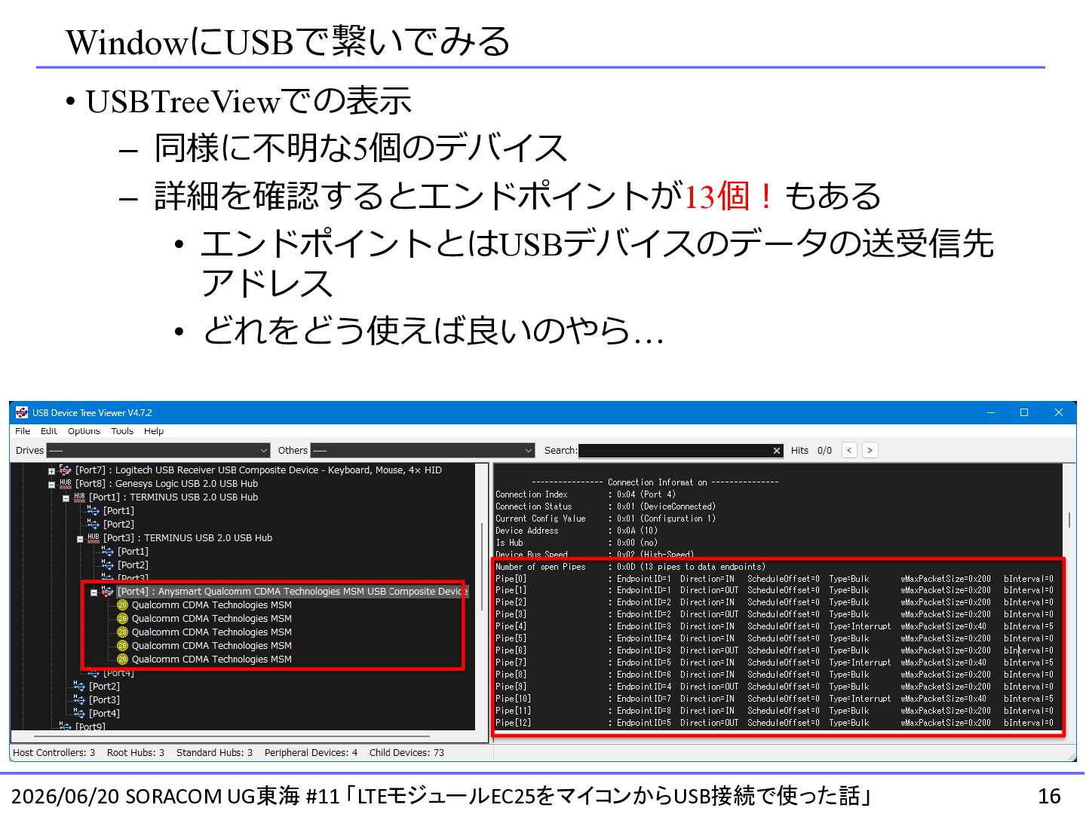
Task: Click the 28 icon of last Qualcomm MSM child
Action: 122,659
